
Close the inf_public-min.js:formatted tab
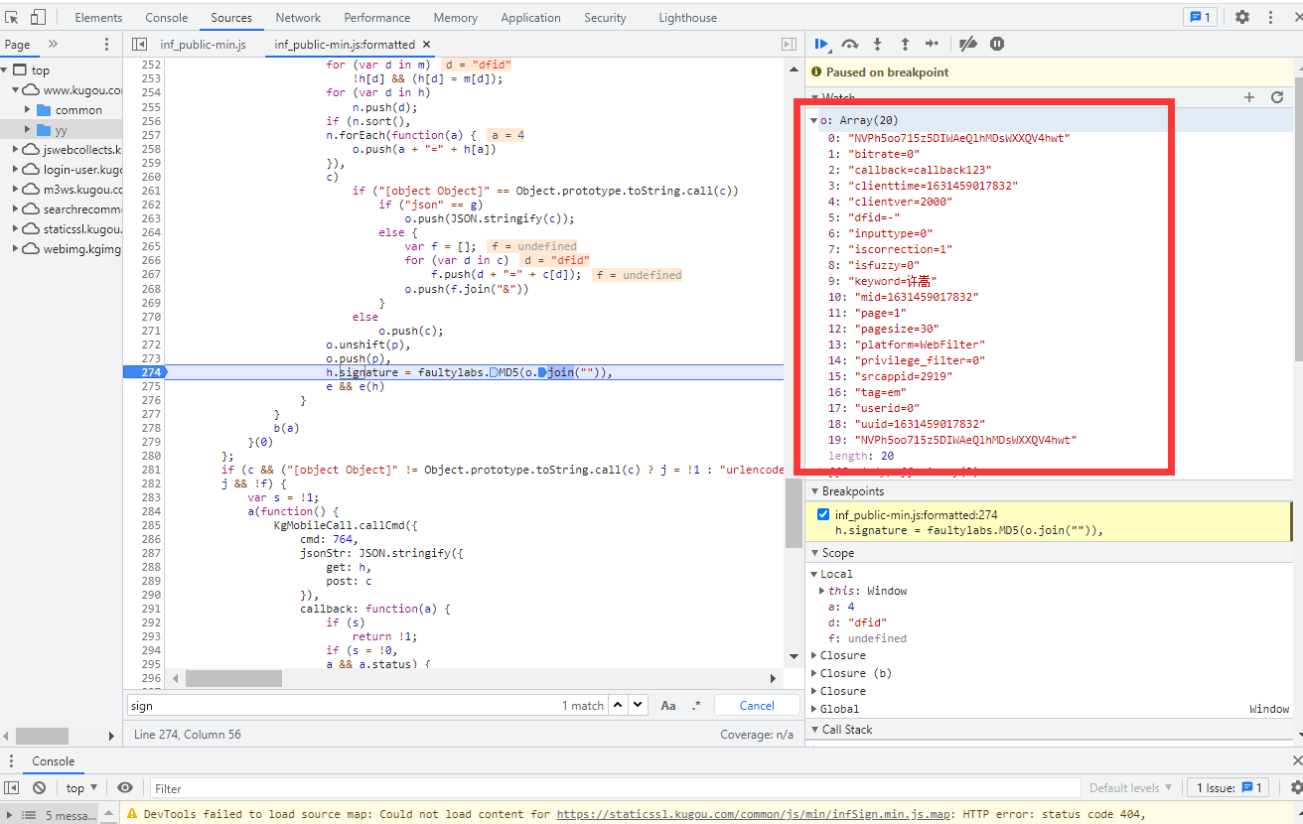click(x=426, y=45)
